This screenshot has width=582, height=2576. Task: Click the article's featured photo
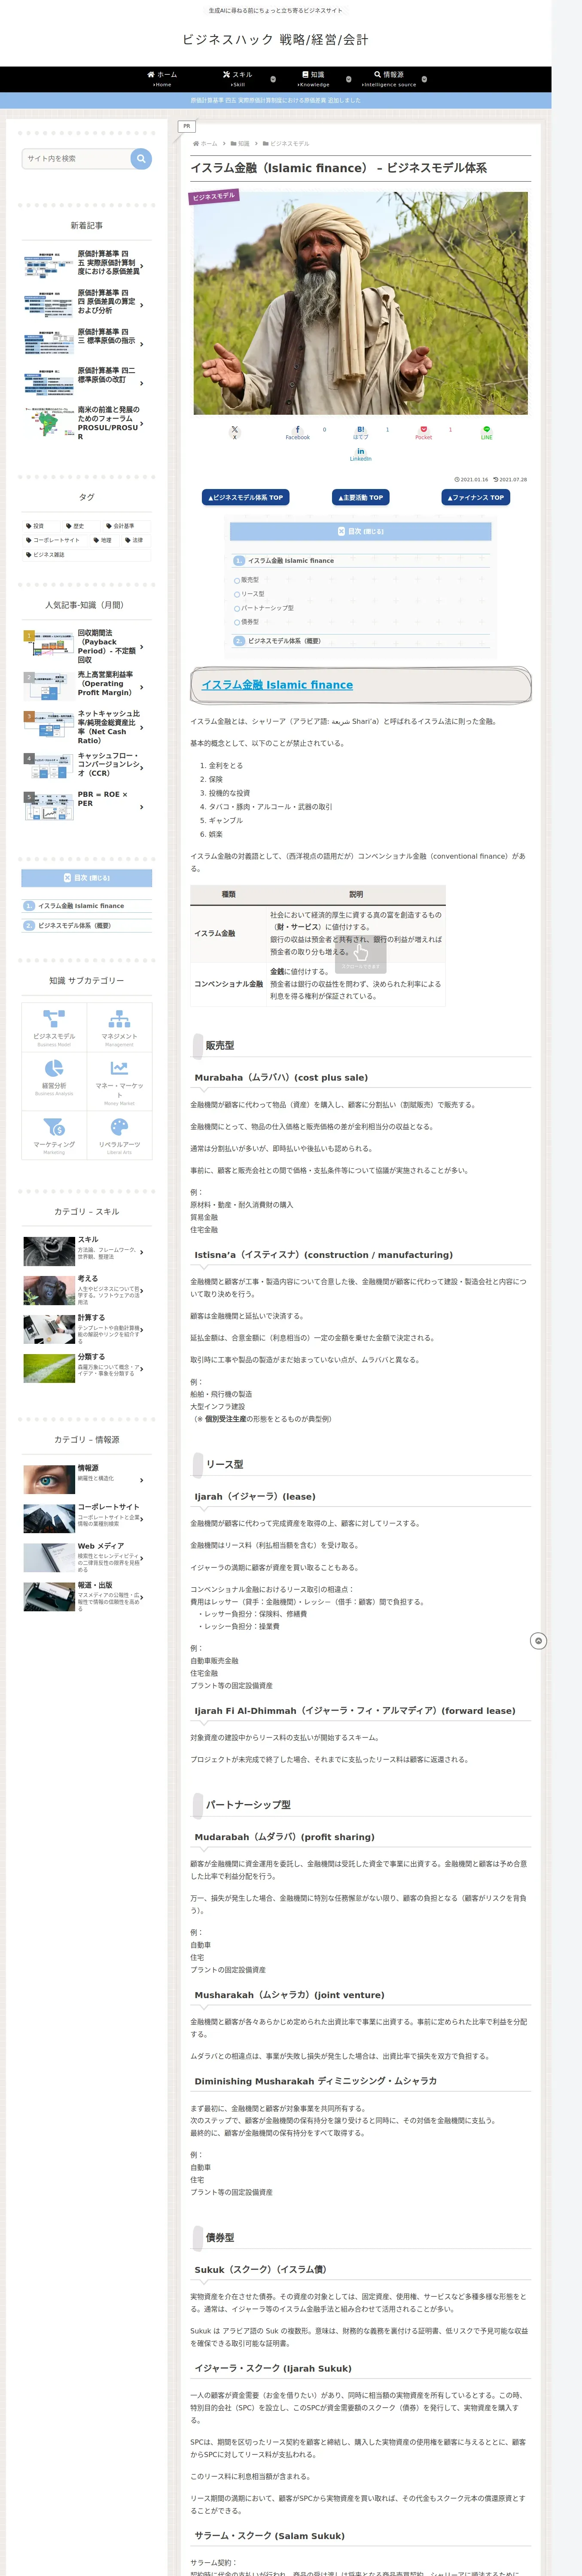point(360,303)
